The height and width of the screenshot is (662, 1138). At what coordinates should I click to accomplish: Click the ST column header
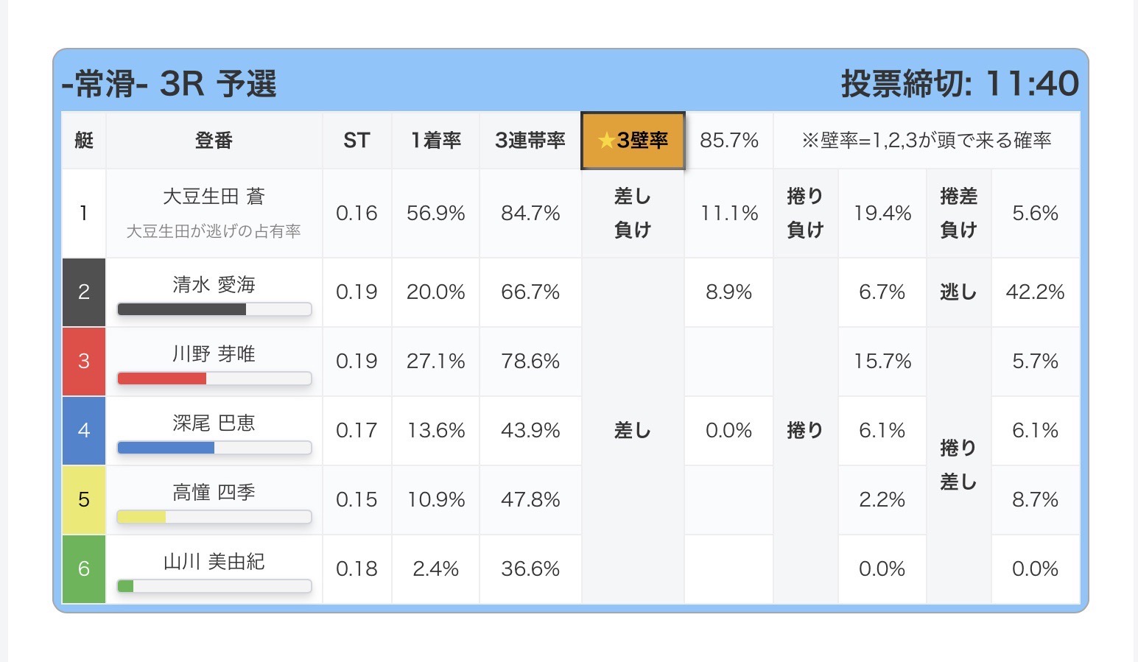coord(356,141)
